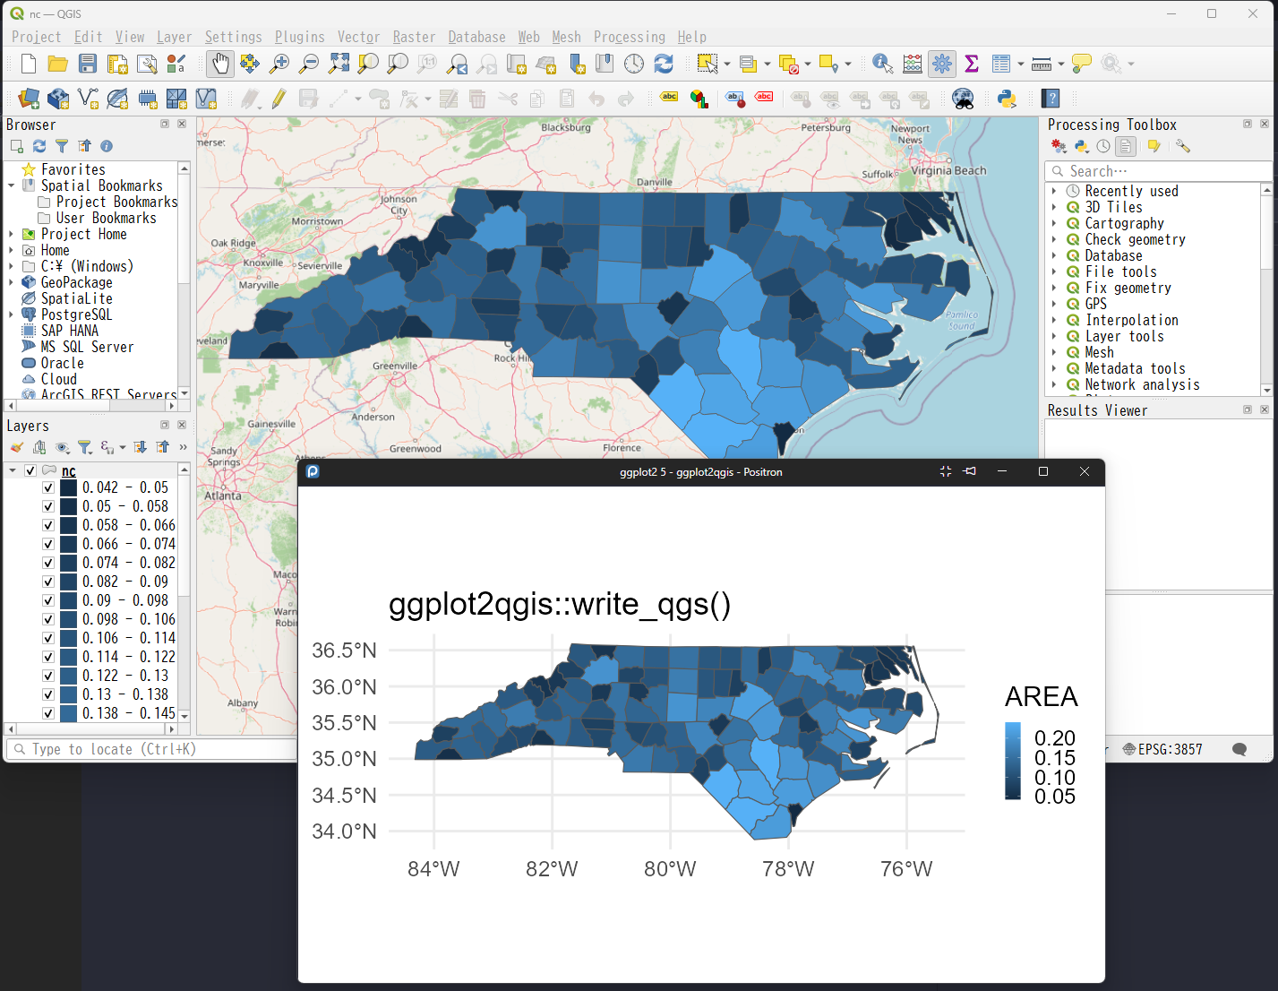Click the New GeoPackage Layer icon
The width and height of the screenshot is (1278, 991).
(x=58, y=99)
